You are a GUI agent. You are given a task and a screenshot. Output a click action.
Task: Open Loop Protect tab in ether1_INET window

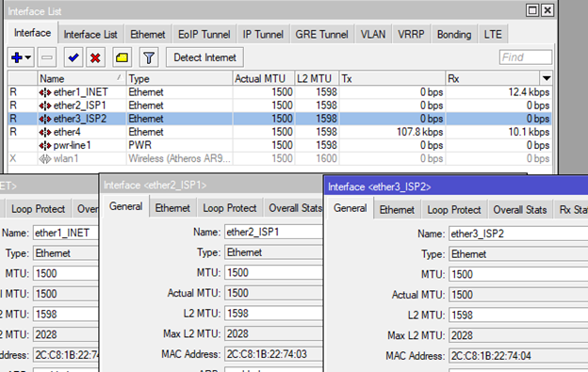(x=38, y=209)
